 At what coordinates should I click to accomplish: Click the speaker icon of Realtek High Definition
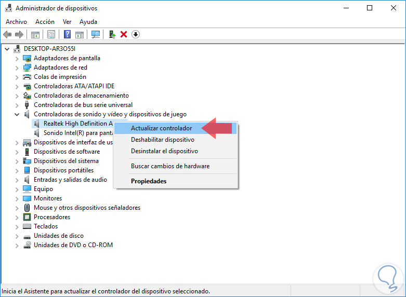click(x=36, y=124)
